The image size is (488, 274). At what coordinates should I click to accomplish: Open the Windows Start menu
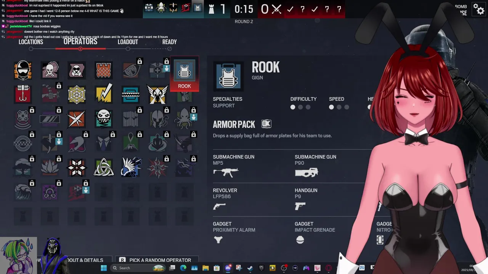[x=104, y=268]
